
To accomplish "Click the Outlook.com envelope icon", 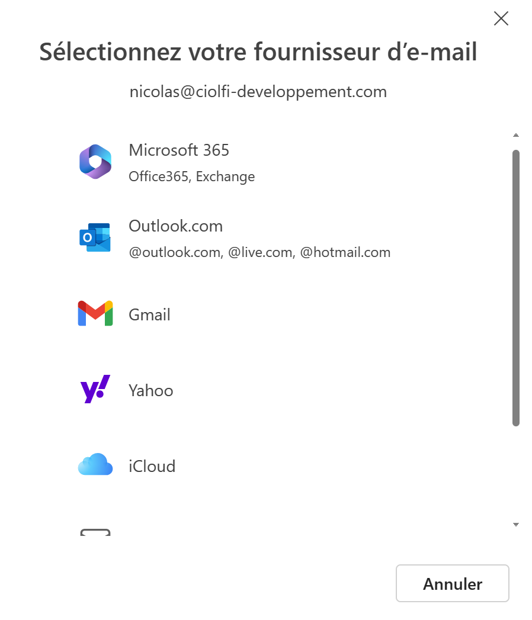I will coord(95,237).
